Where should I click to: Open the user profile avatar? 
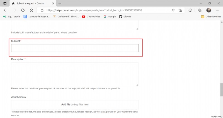pos(209,10)
